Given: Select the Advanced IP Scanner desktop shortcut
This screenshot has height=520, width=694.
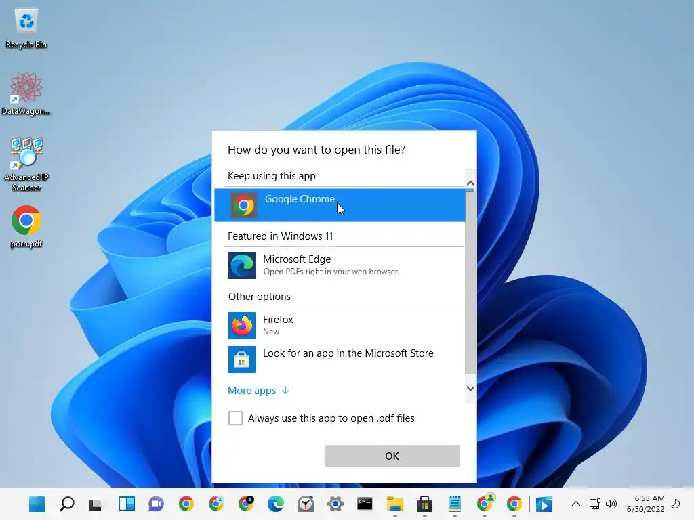Looking at the screenshot, I should point(26,165).
